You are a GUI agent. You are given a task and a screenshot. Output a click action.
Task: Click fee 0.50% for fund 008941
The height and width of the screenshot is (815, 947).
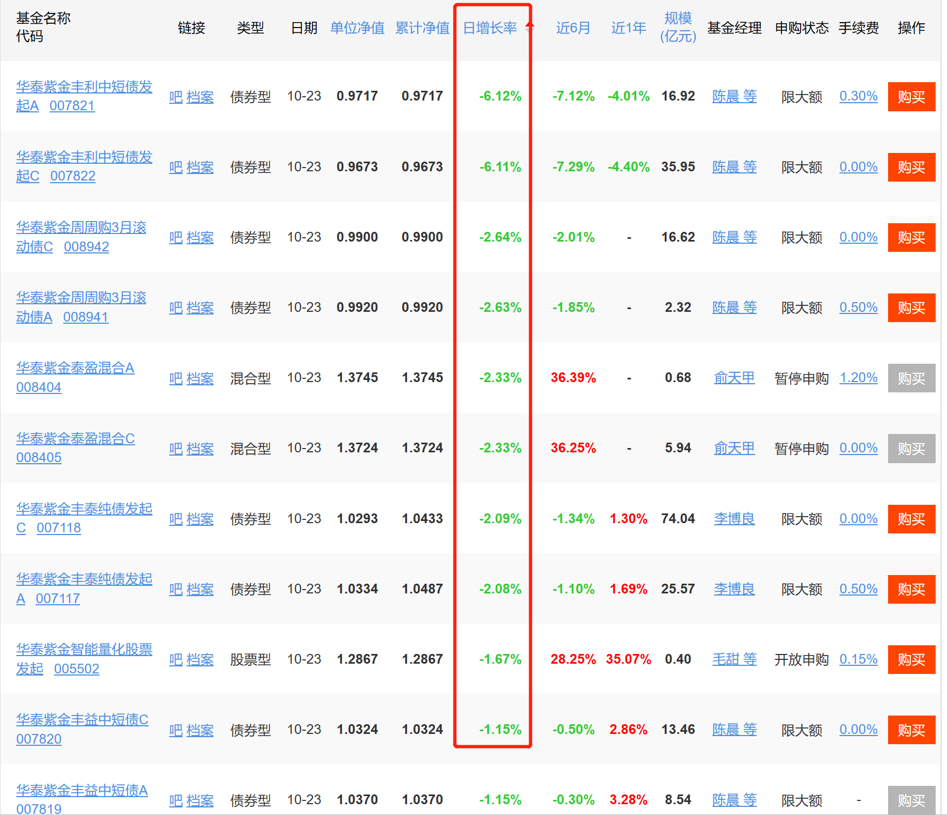pos(858,308)
